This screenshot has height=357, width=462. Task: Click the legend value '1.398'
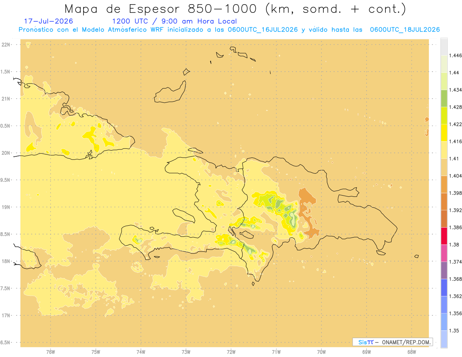(455, 193)
